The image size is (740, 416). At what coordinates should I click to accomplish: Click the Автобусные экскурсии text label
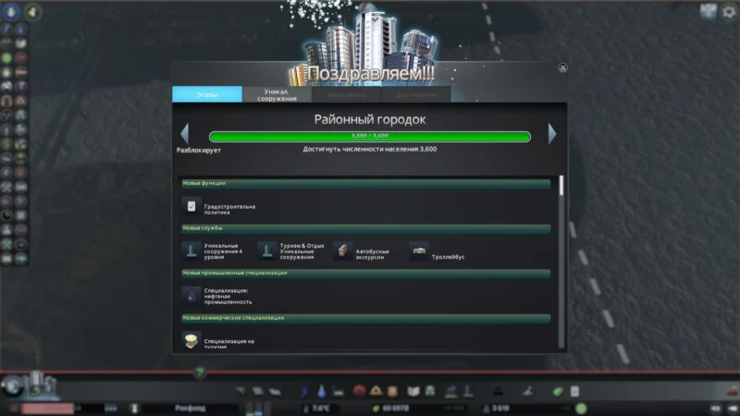click(x=373, y=255)
